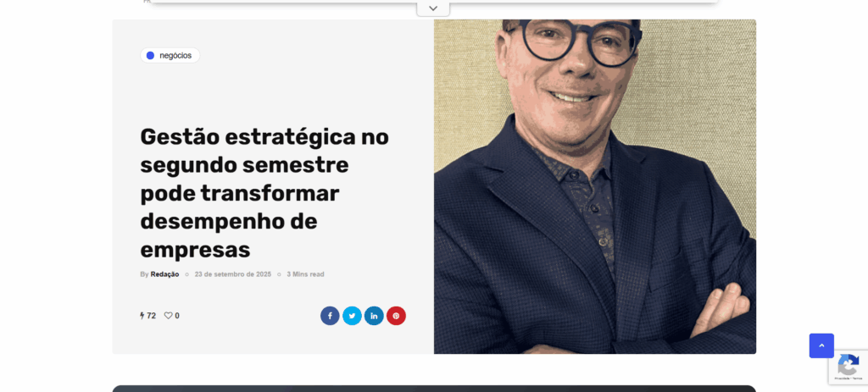Image resolution: width=868 pixels, height=392 pixels.
Task: Open the Gestão estratégica article headline
Action: pyautogui.click(x=264, y=194)
